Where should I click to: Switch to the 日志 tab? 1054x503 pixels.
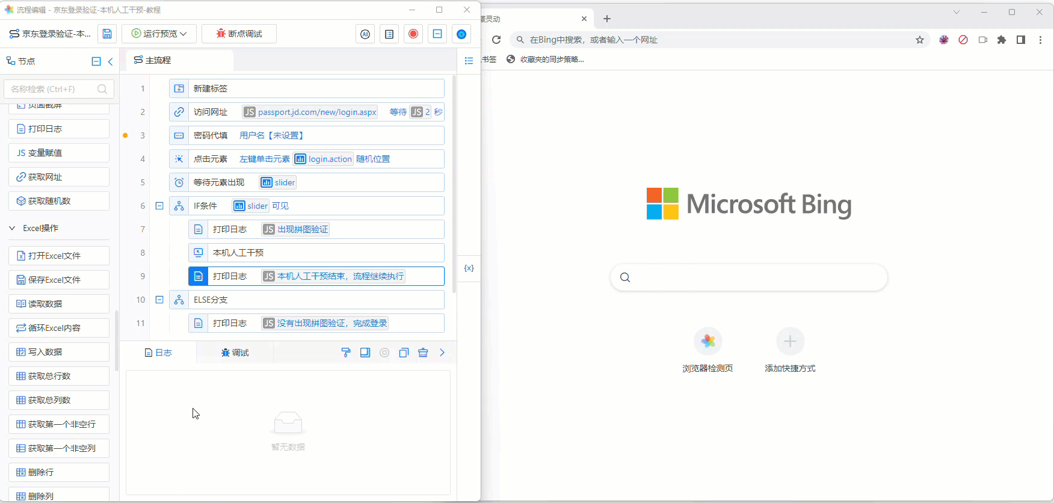tap(158, 353)
